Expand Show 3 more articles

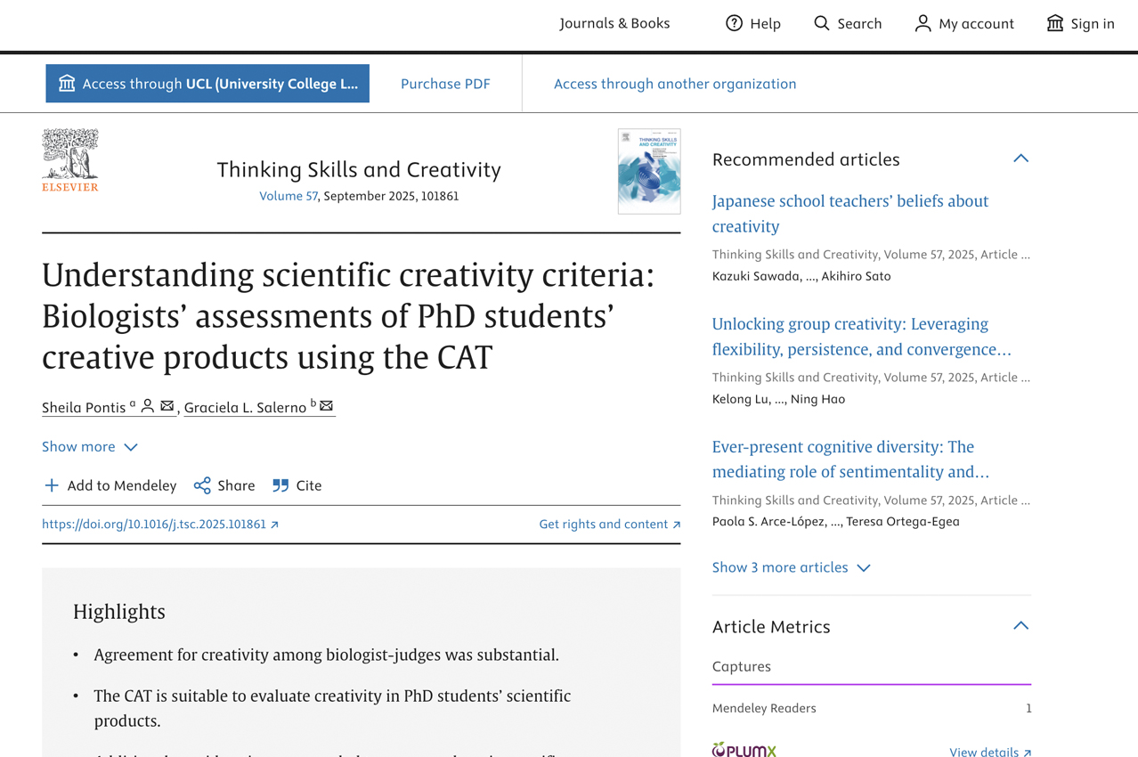(x=791, y=567)
